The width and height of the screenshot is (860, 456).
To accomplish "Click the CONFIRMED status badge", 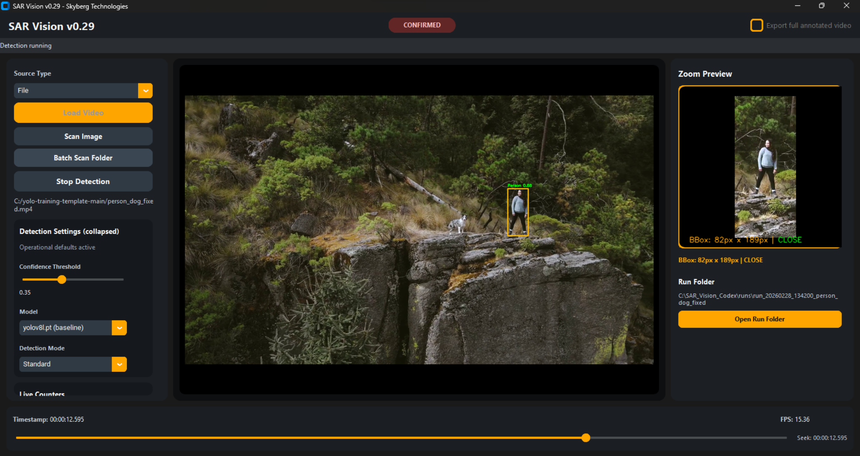I will (x=422, y=25).
